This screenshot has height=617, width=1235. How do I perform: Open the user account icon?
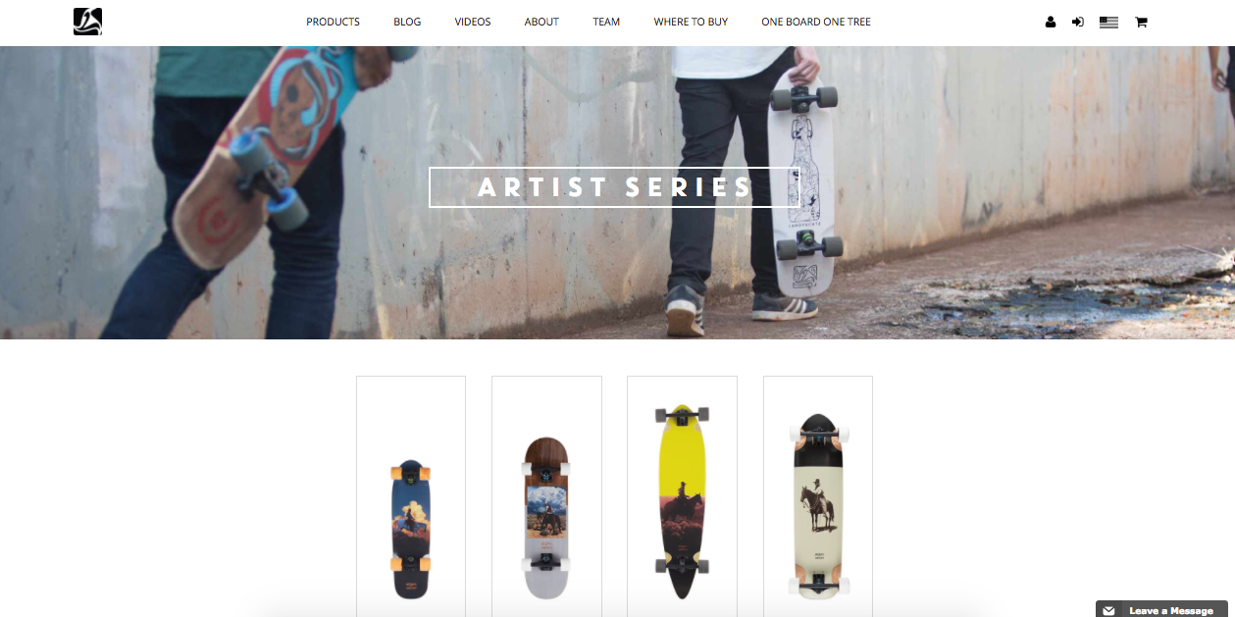(x=1051, y=22)
